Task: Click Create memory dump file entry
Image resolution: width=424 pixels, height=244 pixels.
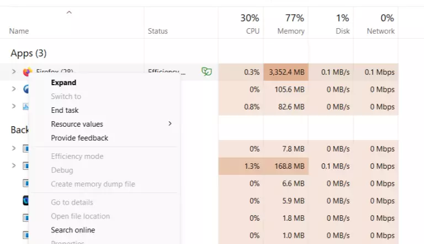Action: (93, 184)
